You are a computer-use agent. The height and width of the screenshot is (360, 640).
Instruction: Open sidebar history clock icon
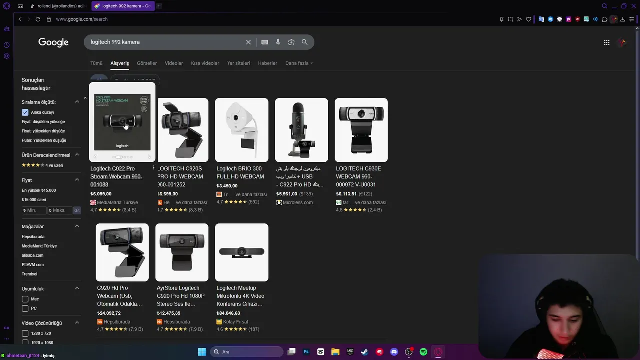(6, 45)
